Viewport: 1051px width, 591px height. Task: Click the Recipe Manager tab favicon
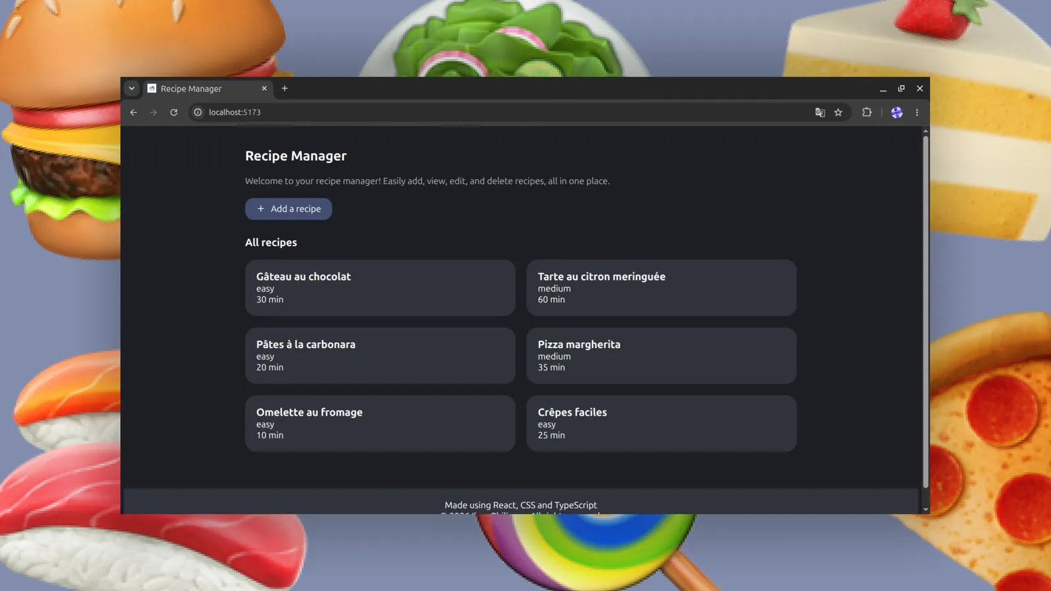tap(152, 88)
